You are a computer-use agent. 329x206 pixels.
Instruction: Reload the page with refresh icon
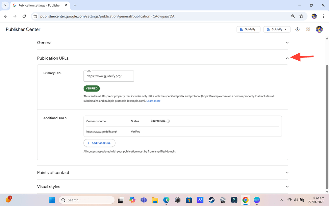(x=24, y=16)
